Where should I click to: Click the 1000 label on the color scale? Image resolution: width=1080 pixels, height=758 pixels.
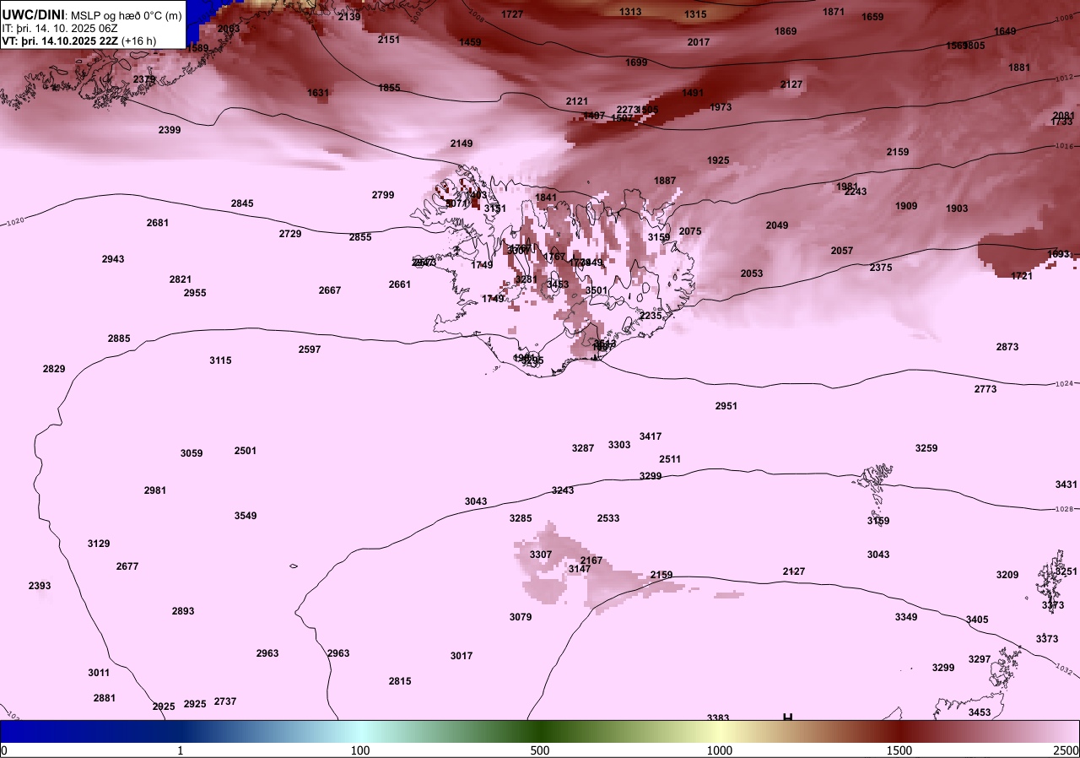(x=720, y=750)
